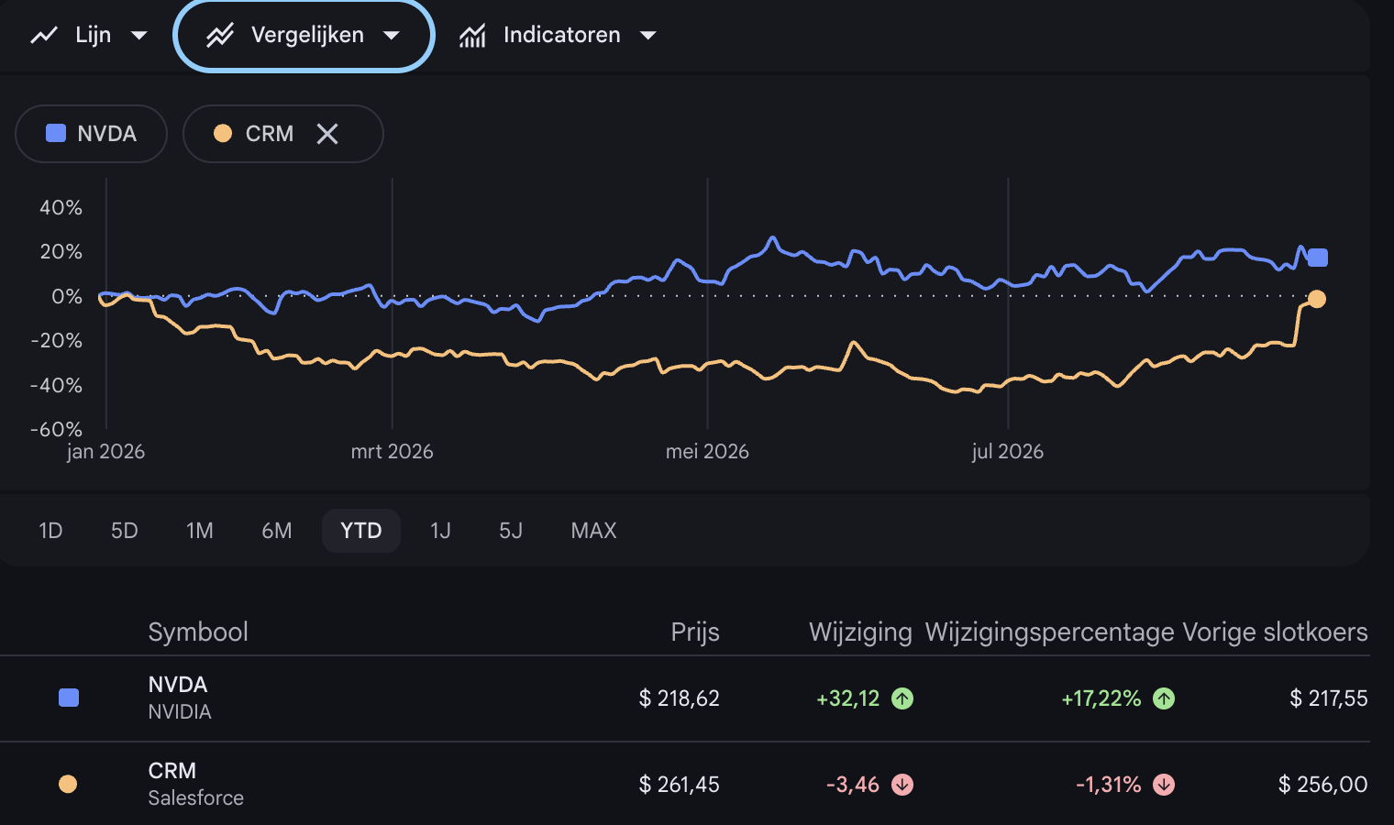This screenshot has width=1394, height=825.
Task: Click the Symbool column header
Action: (x=198, y=632)
